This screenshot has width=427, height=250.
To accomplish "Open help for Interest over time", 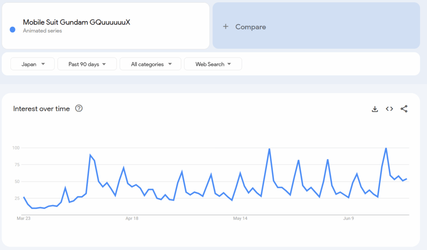I will tap(79, 109).
